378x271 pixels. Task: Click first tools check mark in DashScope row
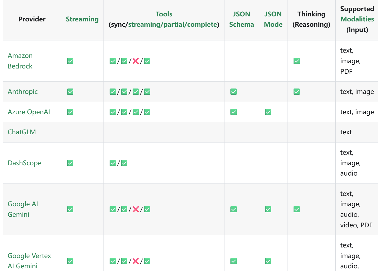click(113, 163)
